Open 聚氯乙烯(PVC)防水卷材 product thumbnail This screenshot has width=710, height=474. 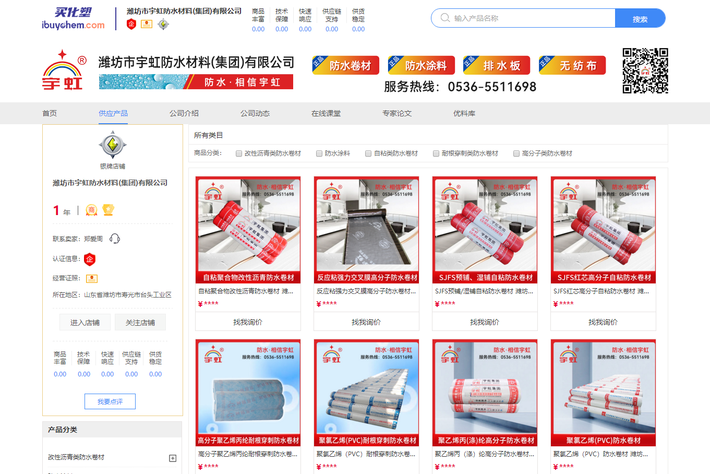[603, 393]
